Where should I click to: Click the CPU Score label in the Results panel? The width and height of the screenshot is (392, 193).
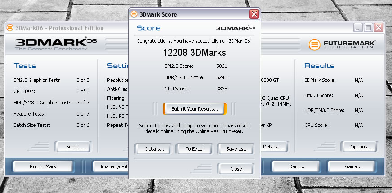click(x=316, y=125)
